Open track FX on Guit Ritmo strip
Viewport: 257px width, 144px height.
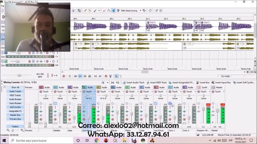(x=84, y=112)
